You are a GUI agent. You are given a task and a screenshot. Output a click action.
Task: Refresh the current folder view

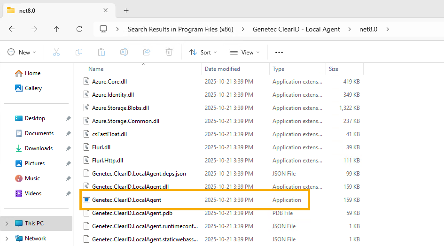pos(79,29)
